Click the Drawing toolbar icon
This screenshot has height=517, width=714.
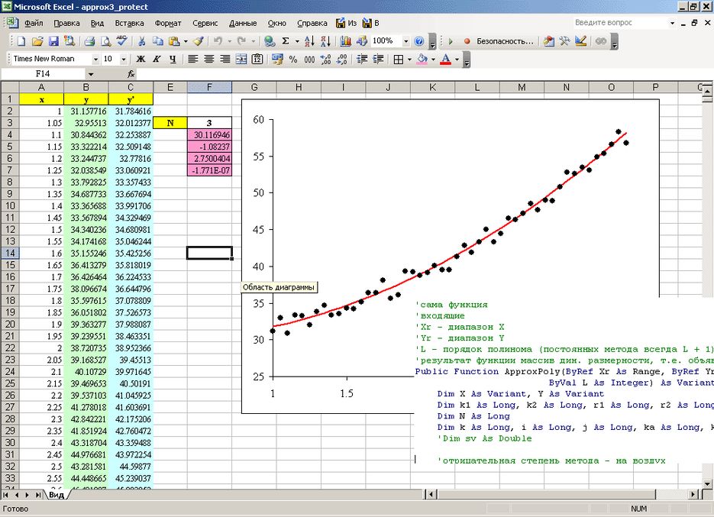click(x=362, y=41)
